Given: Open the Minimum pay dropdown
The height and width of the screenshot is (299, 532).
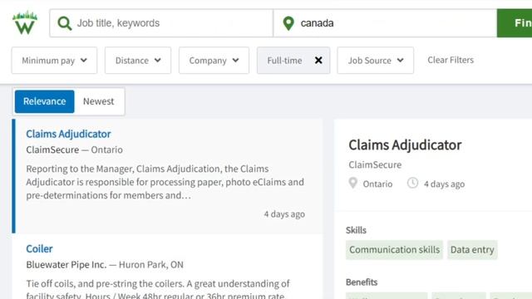Looking at the screenshot, I should [x=54, y=61].
